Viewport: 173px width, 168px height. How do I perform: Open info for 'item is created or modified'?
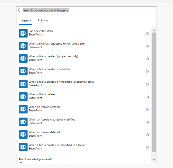point(147,122)
